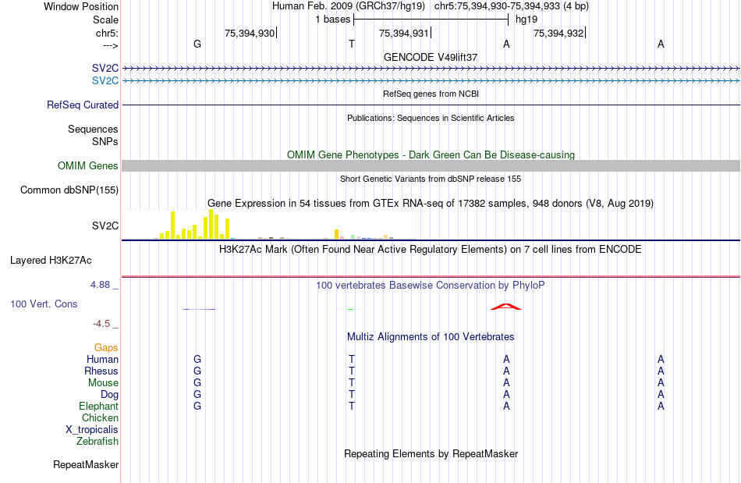Click the Rhesus species row label
Image resolution: width=741 pixels, height=483 pixels.
tap(101, 371)
